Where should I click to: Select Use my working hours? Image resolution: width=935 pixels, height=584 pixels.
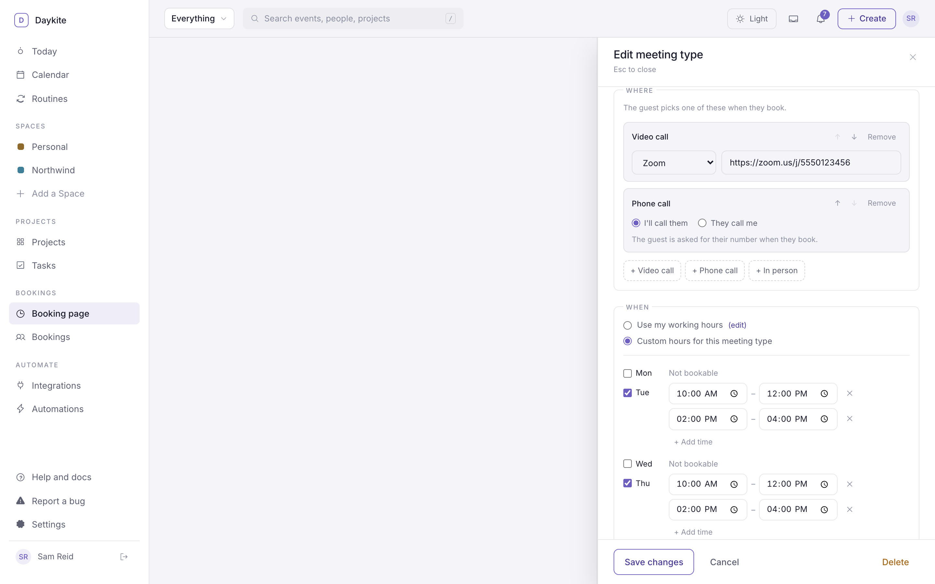point(628,325)
